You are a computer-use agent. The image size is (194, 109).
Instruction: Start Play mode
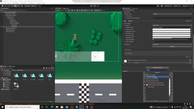point(91,6)
